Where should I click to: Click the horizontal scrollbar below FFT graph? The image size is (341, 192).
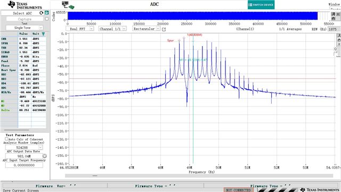click(x=199, y=176)
